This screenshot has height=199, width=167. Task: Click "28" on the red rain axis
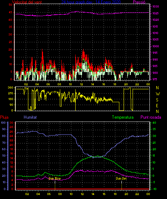(x=11, y=127)
